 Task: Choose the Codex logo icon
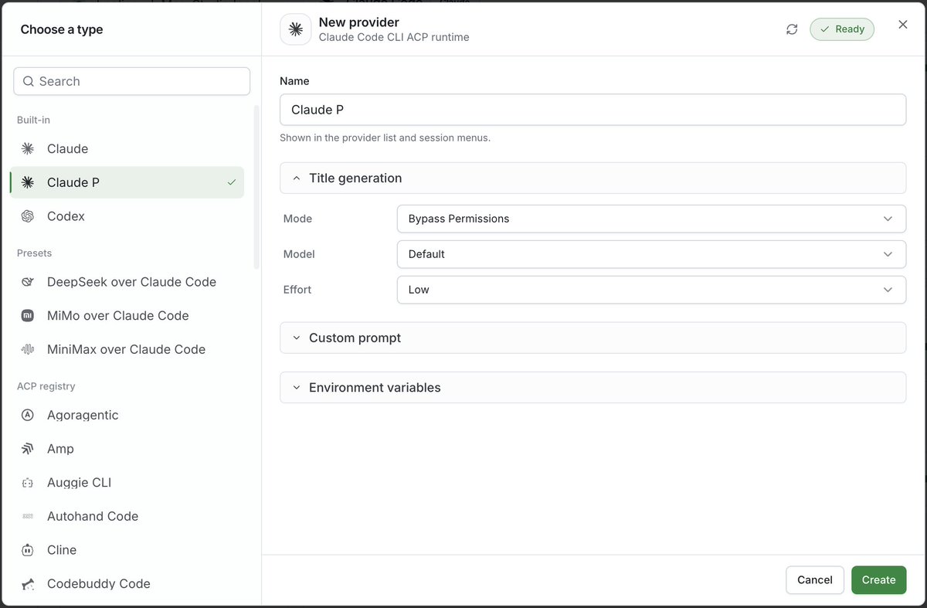pos(28,216)
